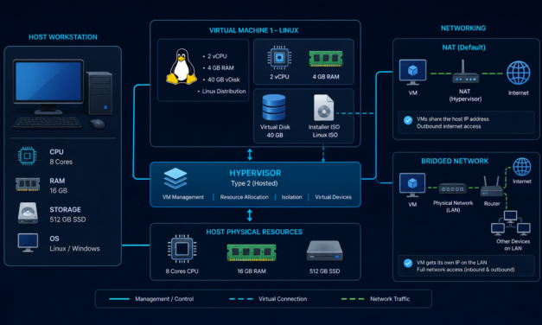Click the 'HOST WORKSTATION' heading
Screen dimensions: 542x325
(x=63, y=37)
